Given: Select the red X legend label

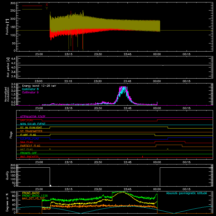Looking at the screenshot, I should (x=47, y=5).
